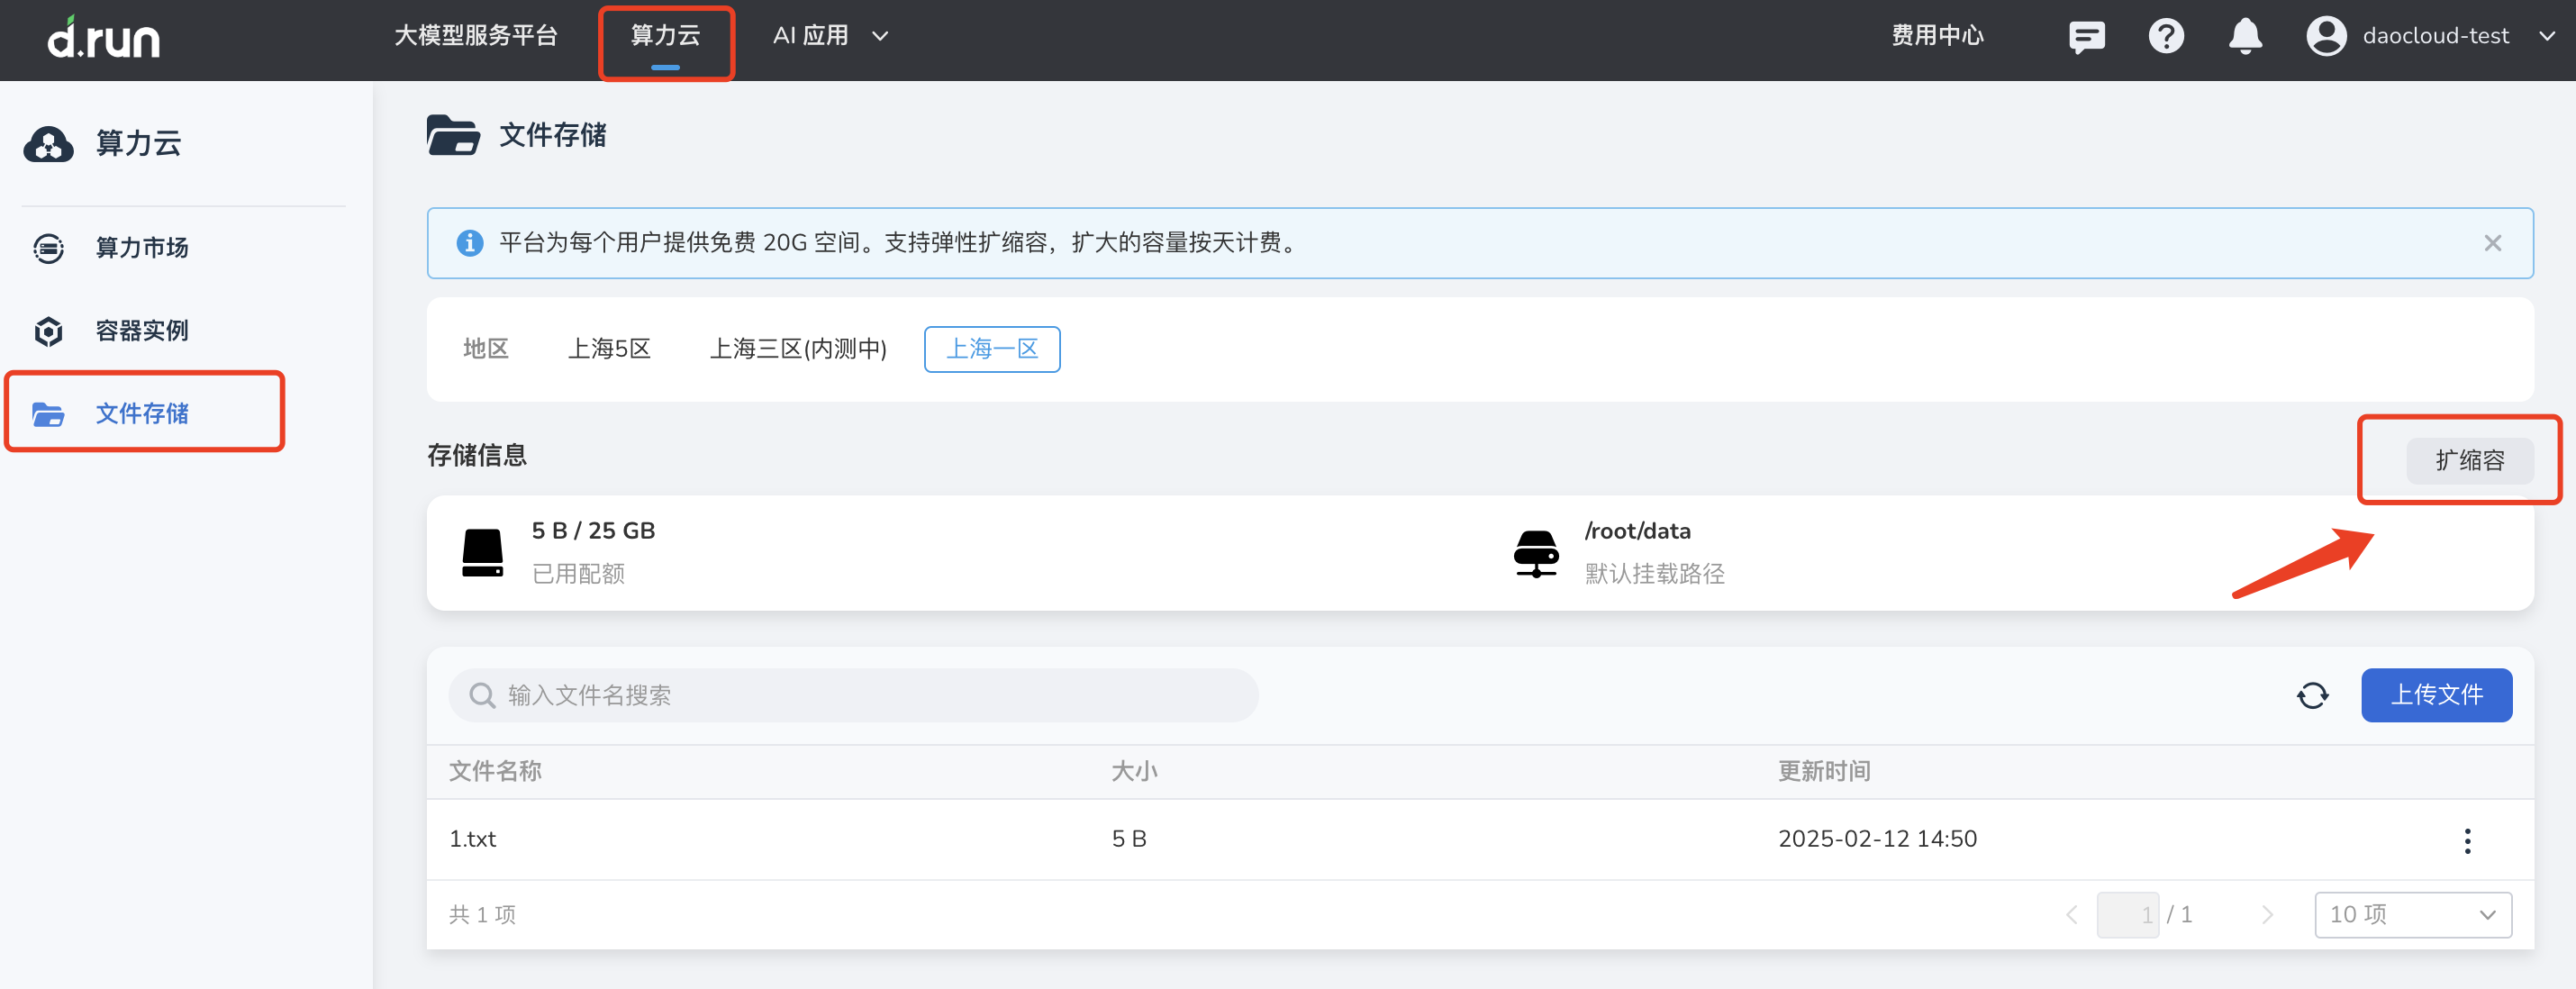Expand the daocloud-test account menu
The width and height of the screenshot is (2576, 989).
coord(2546,37)
